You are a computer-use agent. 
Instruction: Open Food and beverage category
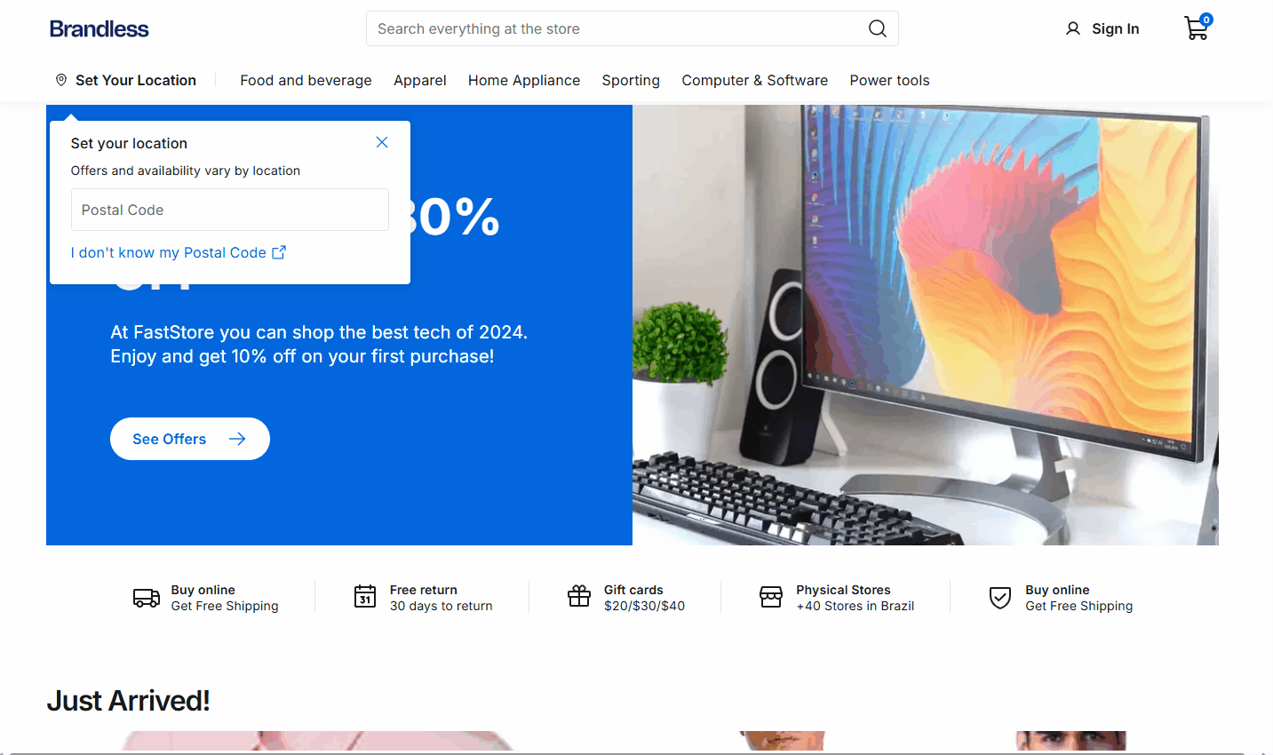[306, 80]
